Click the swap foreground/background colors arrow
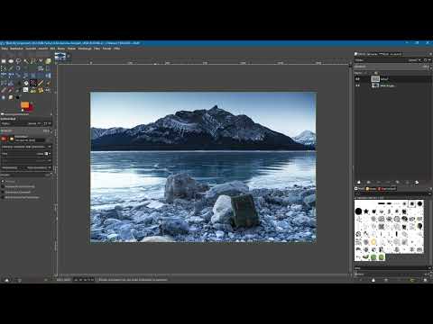 click(32, 103)
